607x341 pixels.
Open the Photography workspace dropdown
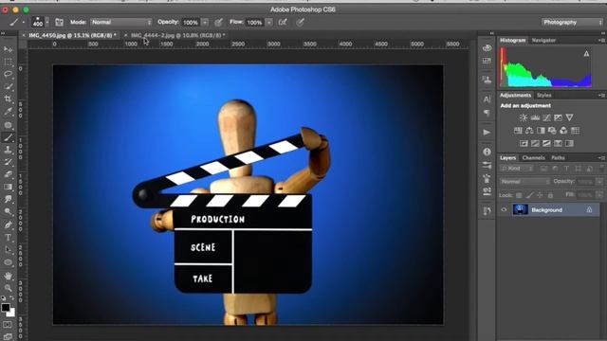coord(572,23)
